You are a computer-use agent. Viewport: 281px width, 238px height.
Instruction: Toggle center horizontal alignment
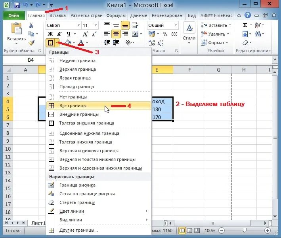116,34
